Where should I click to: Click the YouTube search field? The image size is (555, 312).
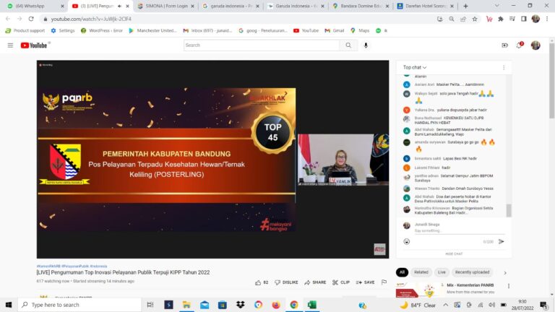[262, 45]
